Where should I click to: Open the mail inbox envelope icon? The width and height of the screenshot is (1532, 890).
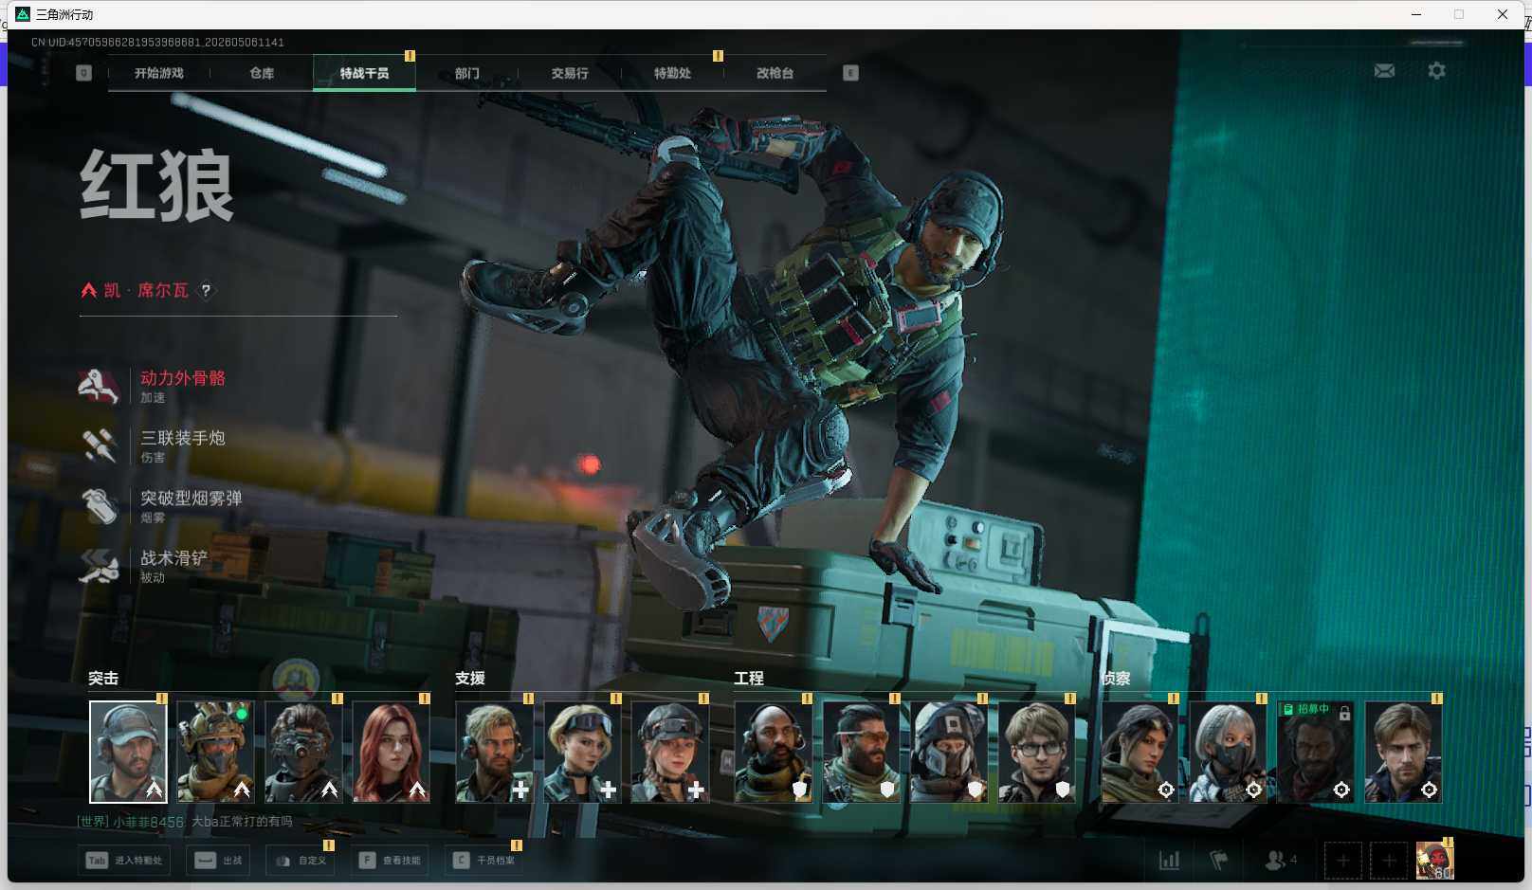1384,71
